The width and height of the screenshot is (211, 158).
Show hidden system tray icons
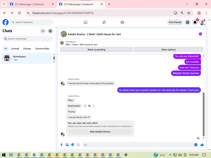tap(170, 155)
